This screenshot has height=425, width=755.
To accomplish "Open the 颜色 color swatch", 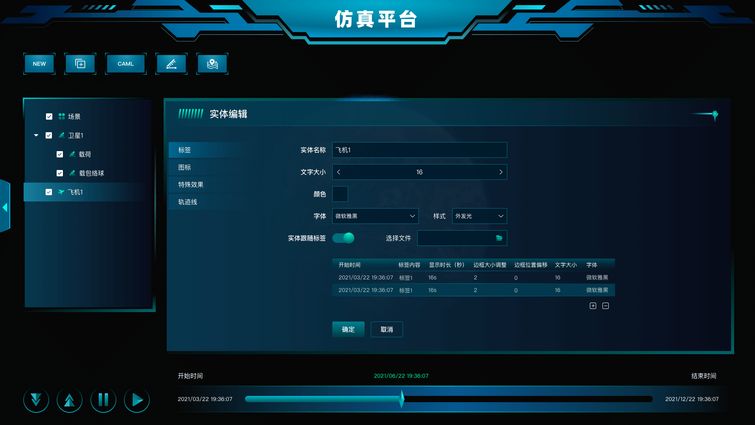I will coord(340,194).
